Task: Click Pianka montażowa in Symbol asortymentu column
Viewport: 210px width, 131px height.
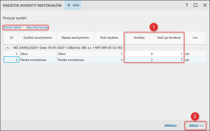Action: coord(37,60)
